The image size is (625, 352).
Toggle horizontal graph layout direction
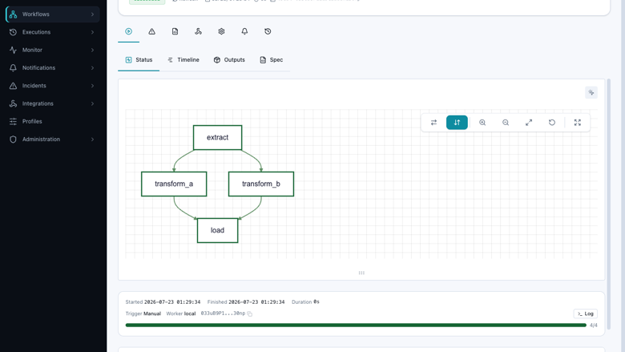[x=433, y=123]
